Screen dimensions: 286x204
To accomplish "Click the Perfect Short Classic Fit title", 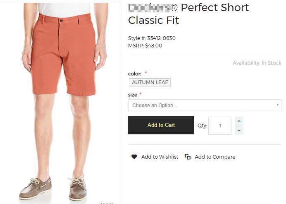I will click(x=188, y=14).
